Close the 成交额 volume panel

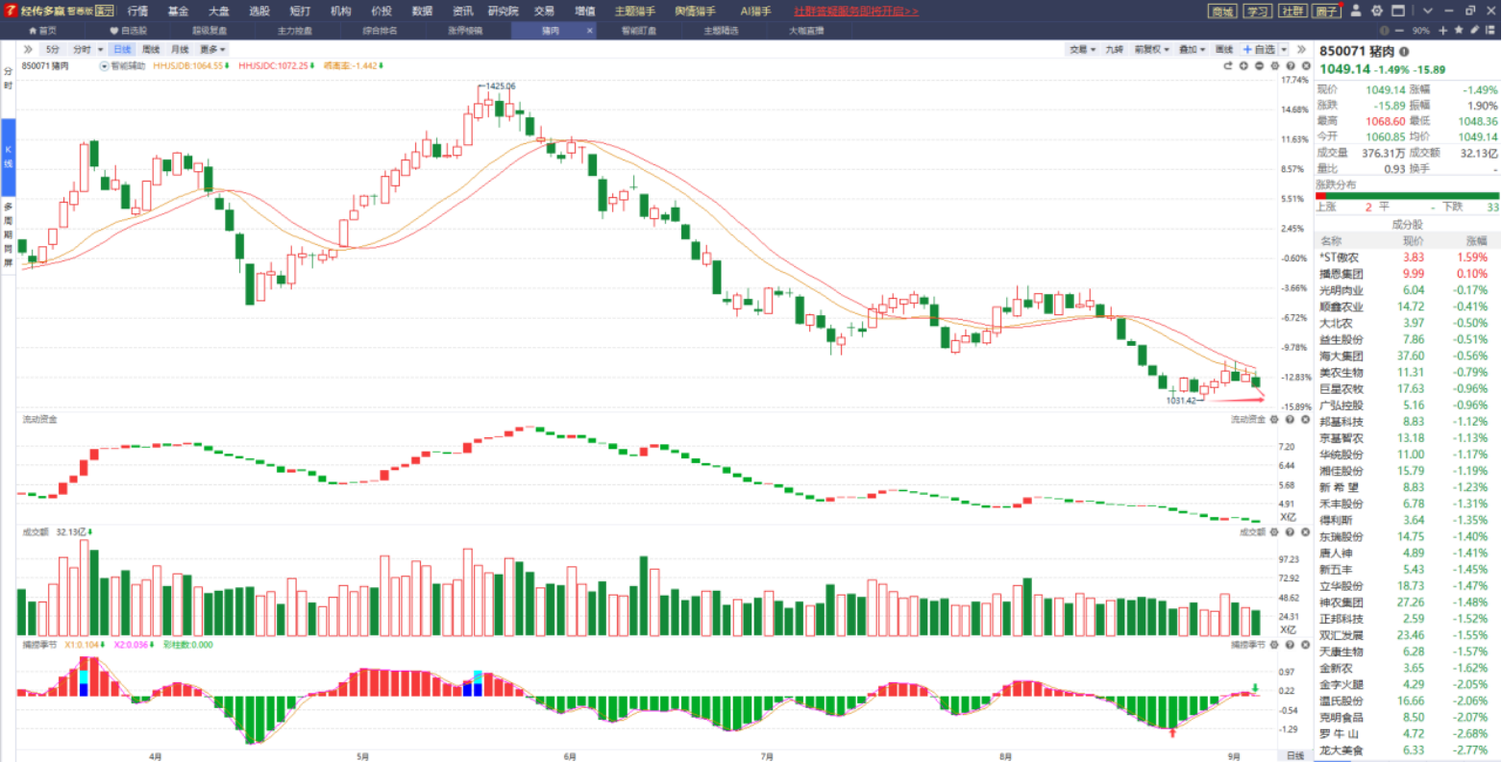pyautogui.click(x=1305, y=531)
